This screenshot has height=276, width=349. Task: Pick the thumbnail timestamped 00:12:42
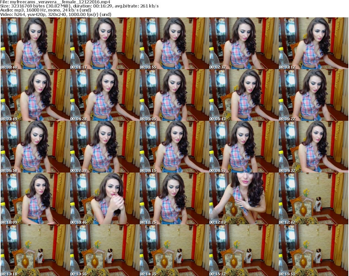(314, 199)
